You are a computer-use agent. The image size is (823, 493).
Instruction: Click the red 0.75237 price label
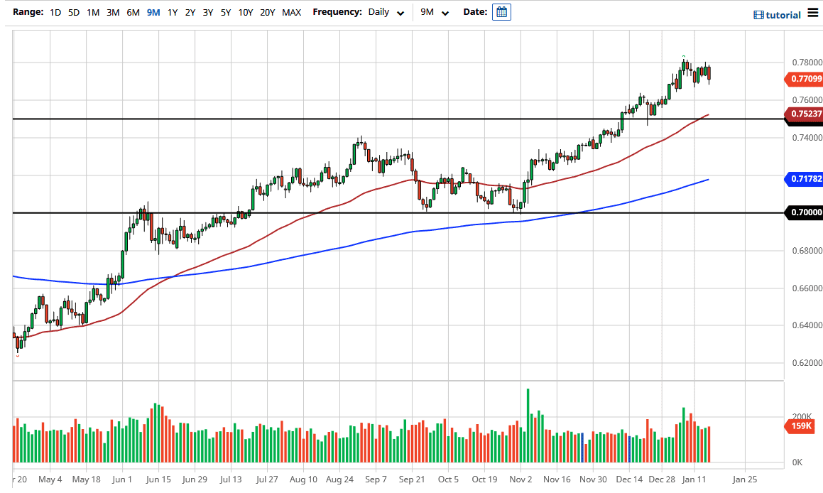807,113
